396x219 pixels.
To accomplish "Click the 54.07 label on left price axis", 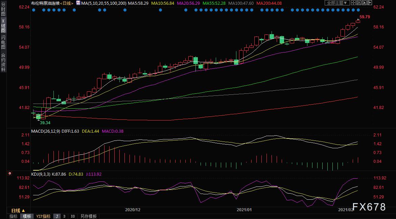I will [24, 47].
